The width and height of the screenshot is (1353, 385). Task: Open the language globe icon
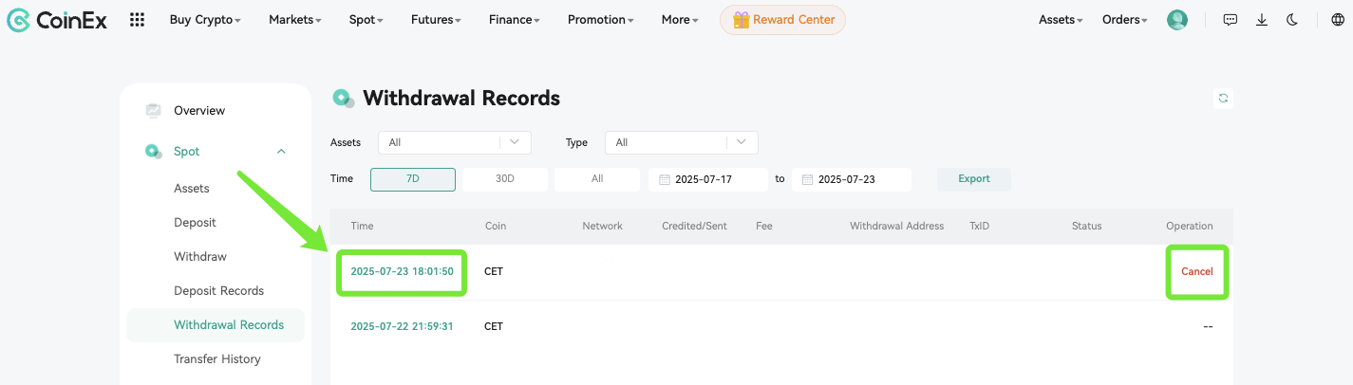pos(1338,19)
